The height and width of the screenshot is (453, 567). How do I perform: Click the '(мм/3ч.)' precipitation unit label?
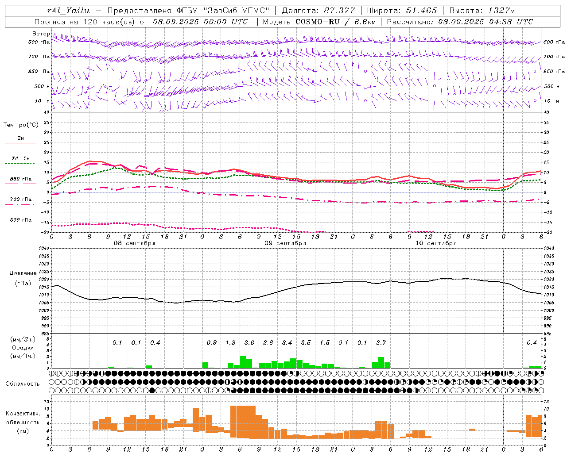click(x=23, y=339)
